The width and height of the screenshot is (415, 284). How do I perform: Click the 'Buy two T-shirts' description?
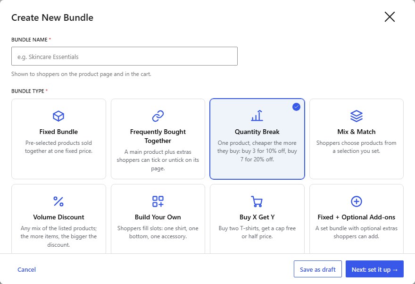[x=257, y=232]
